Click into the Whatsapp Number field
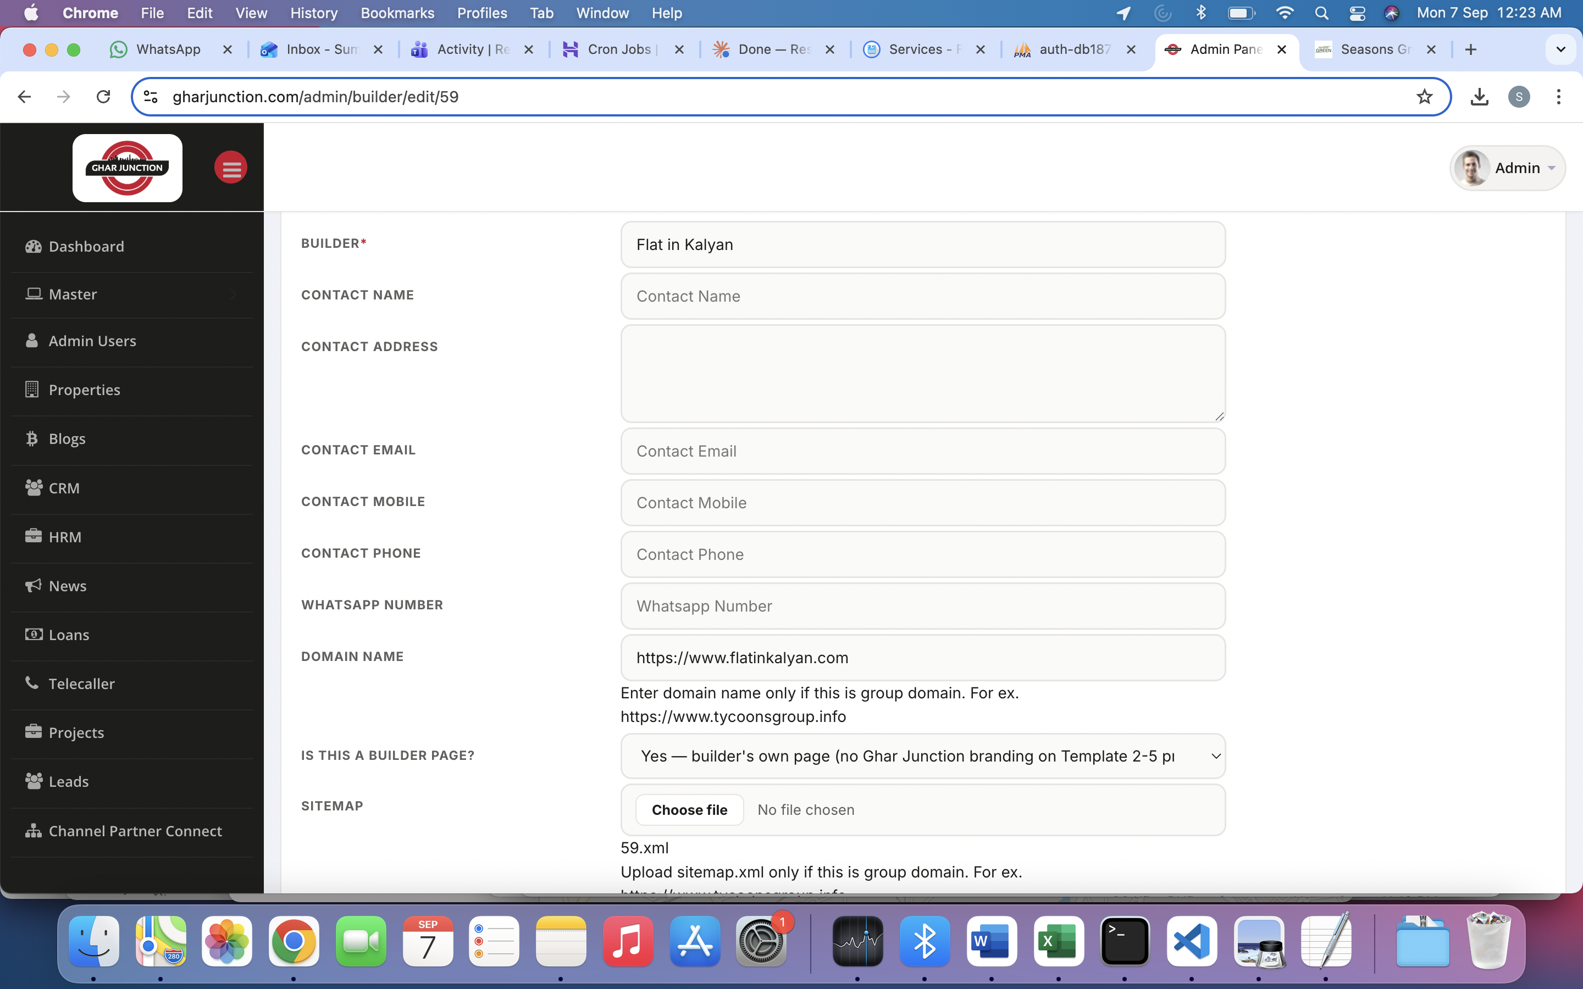The width and height of the screenshot is (1583, 989). click(923, 607)
